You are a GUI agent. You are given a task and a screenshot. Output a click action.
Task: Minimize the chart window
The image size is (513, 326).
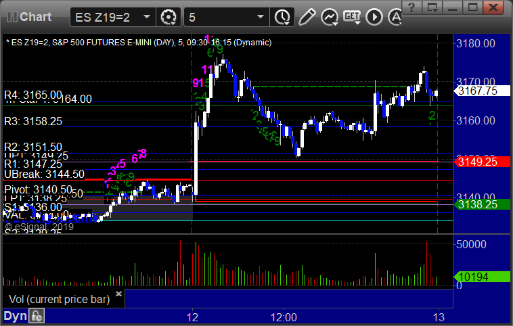[x=453, y=7]
